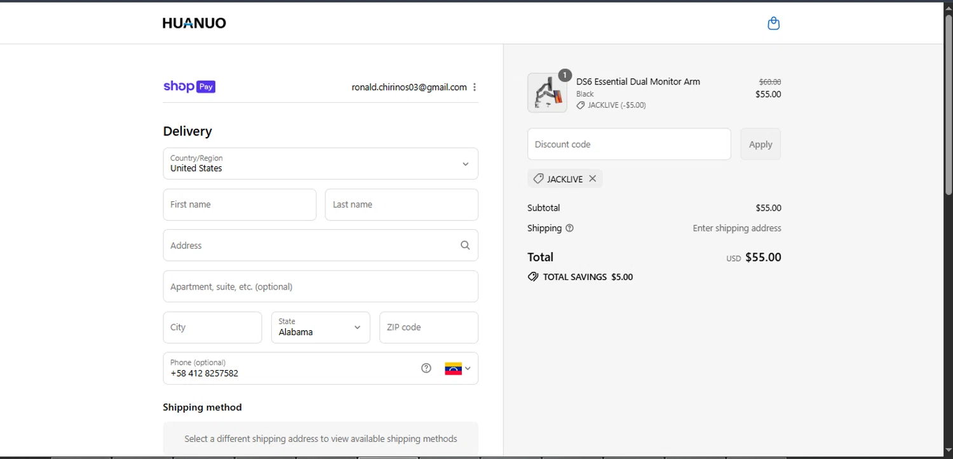Click the JACKLIVE tag icon under the field
The width and height of the screenshot is (953, 459).
(538, 179)
